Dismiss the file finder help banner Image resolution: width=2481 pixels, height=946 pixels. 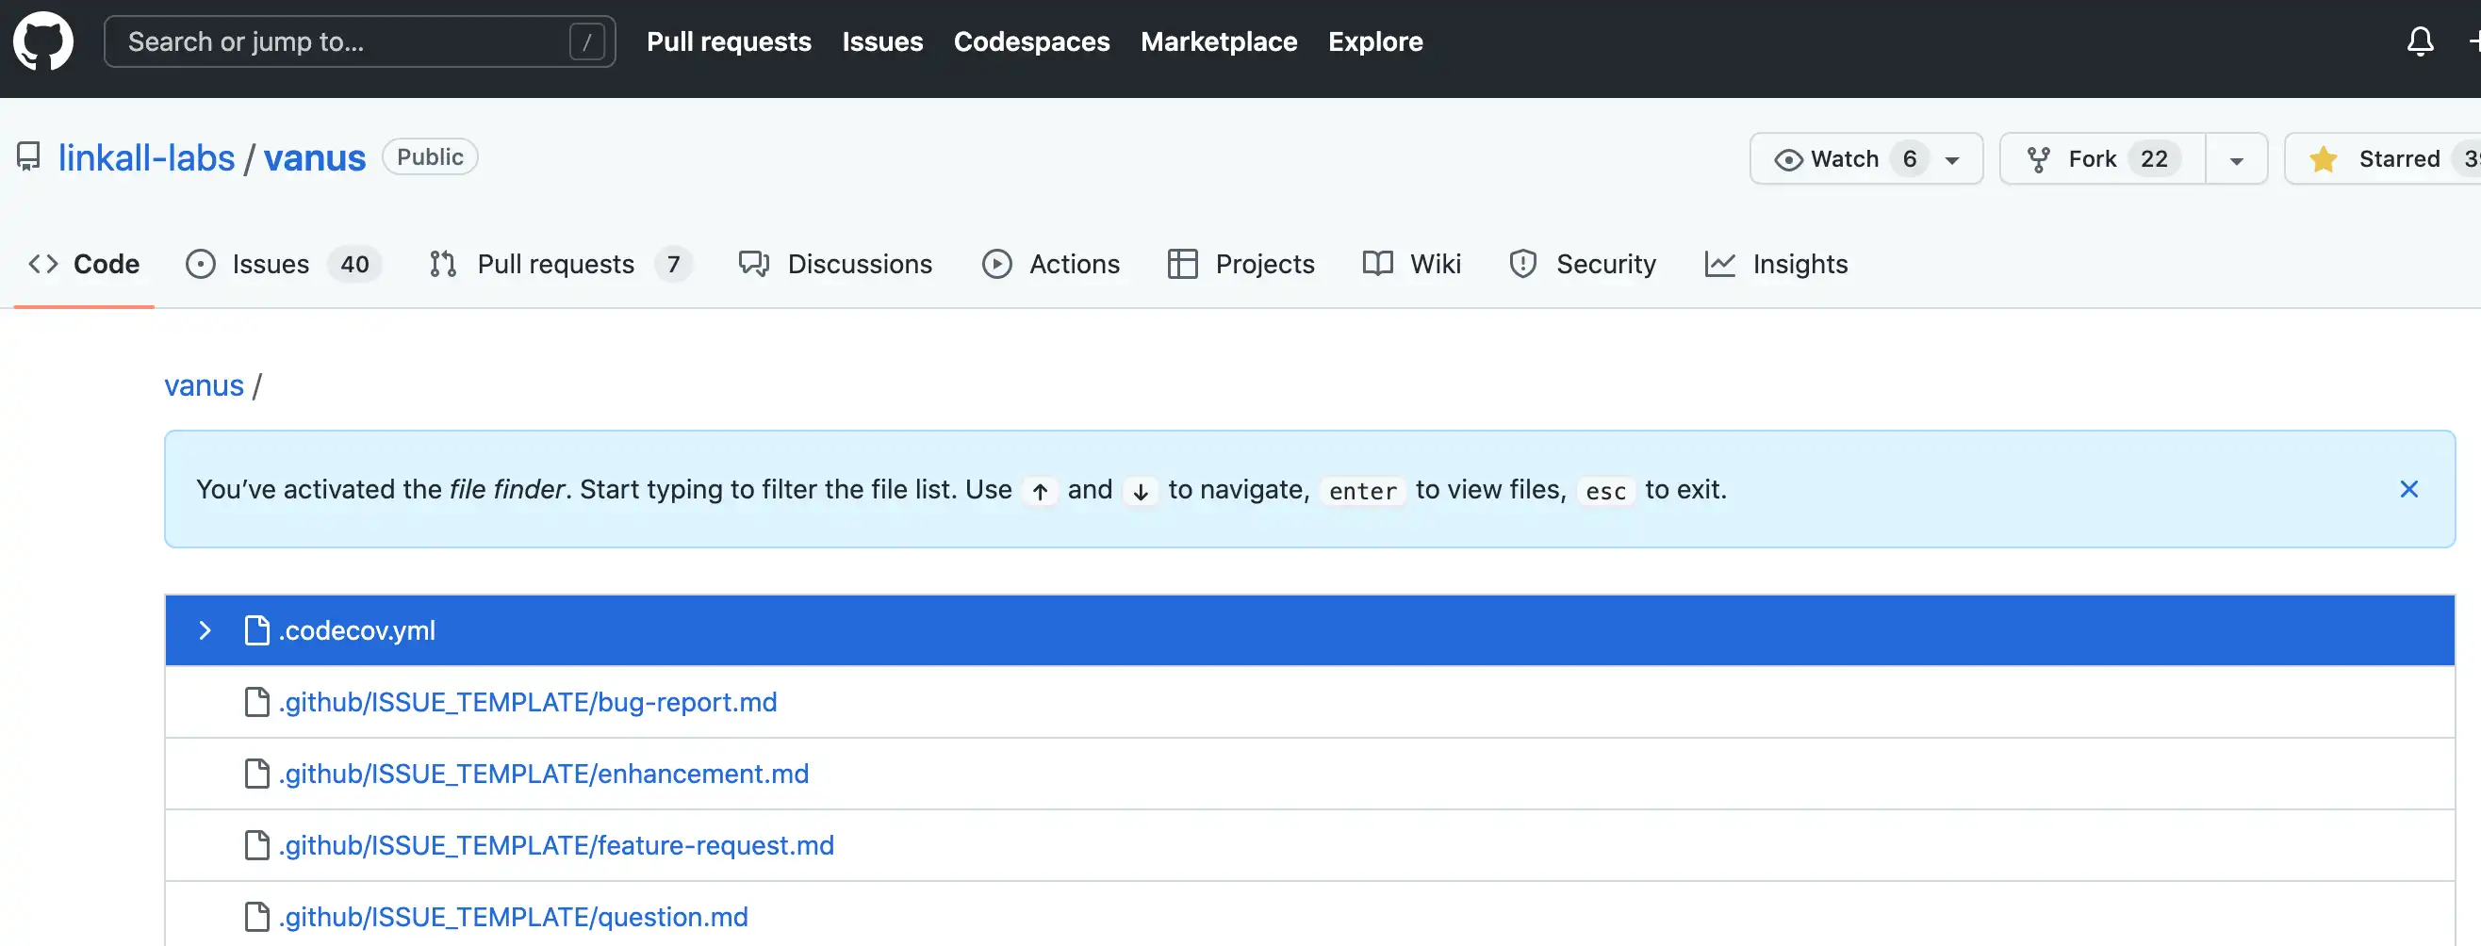(x=2408, y=489)
